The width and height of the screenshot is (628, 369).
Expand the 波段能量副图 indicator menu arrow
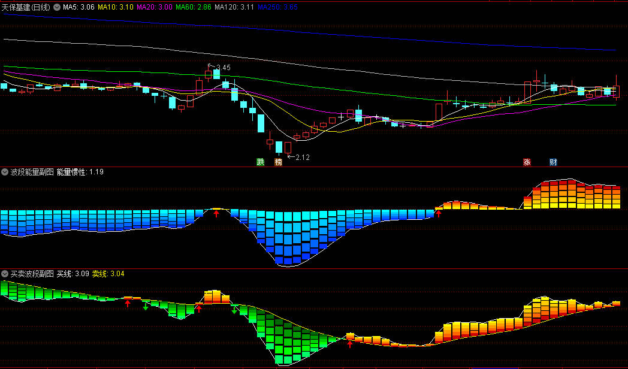click(x=5, y=172)
